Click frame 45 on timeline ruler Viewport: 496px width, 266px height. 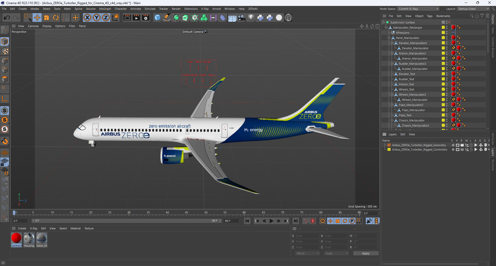pyautogui.click(x=186, y=213)
